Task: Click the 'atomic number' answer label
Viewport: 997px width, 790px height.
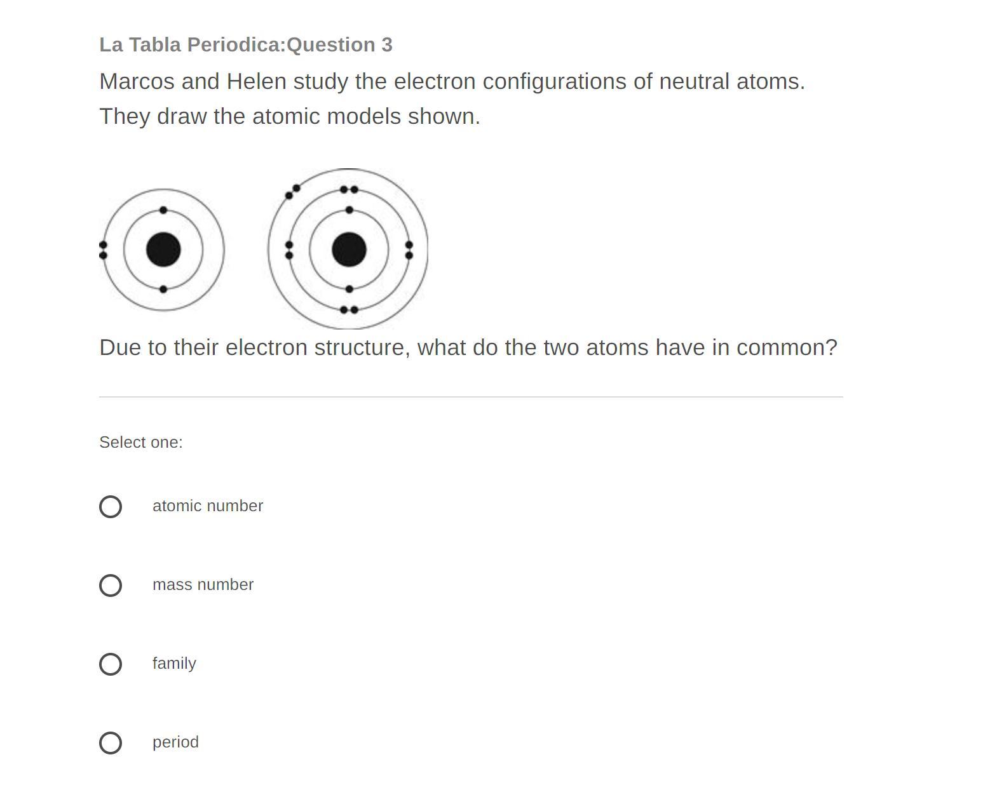Action: [x=208, y=506]
